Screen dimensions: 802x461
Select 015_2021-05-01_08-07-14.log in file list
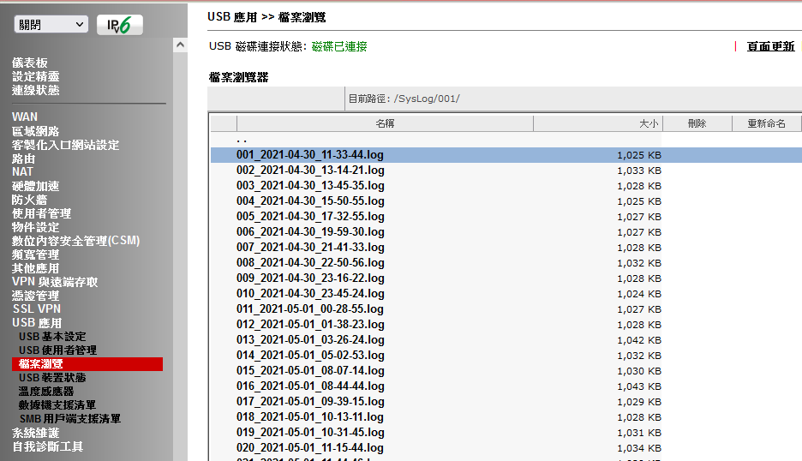[310, 371]
